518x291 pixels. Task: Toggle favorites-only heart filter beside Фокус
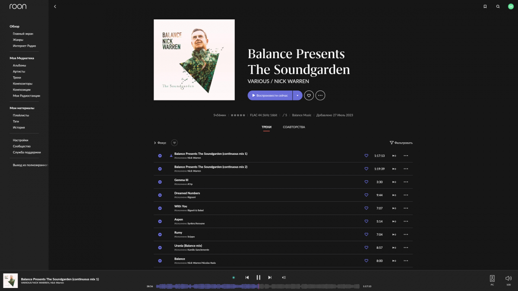[174, 143]
